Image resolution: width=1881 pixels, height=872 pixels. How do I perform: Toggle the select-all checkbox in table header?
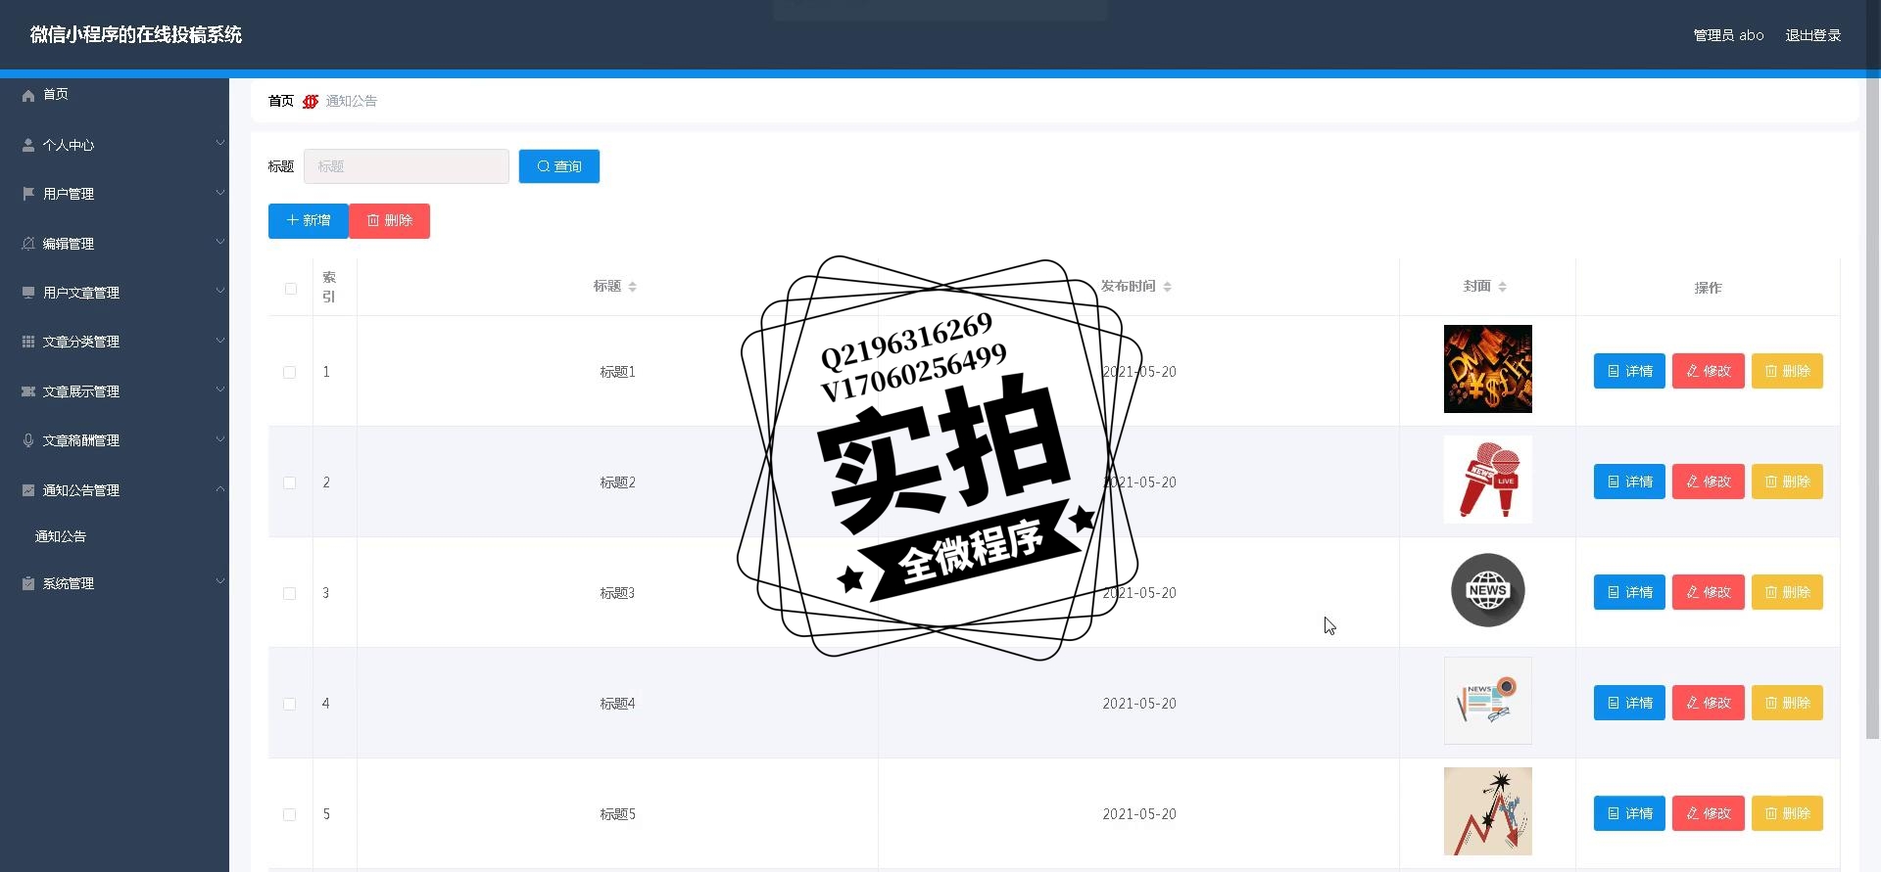(291, 289)
